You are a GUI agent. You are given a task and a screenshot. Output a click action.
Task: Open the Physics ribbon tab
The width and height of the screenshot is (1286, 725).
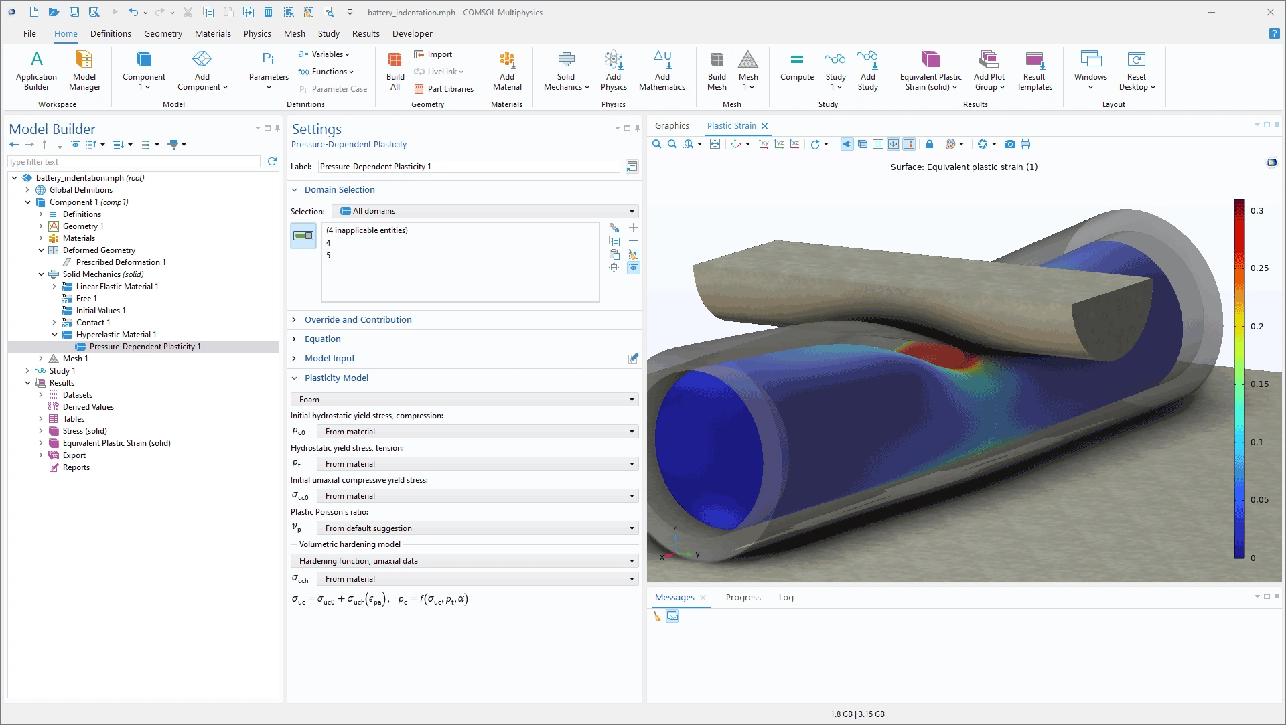pos(257,33)
